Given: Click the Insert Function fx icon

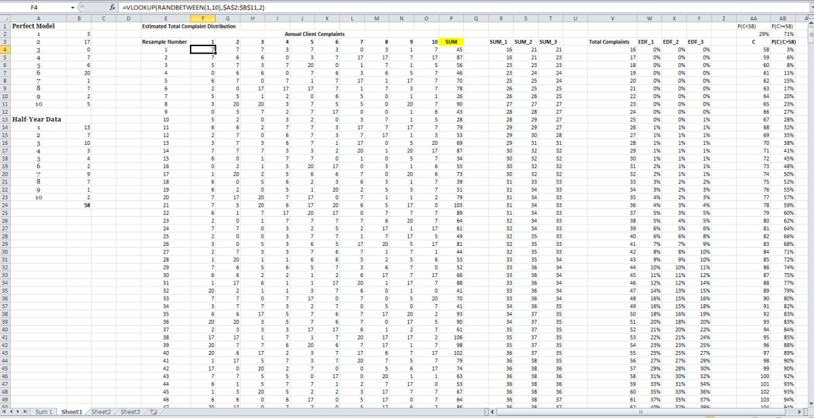Looking at the screenshot, I should point(113,7).
